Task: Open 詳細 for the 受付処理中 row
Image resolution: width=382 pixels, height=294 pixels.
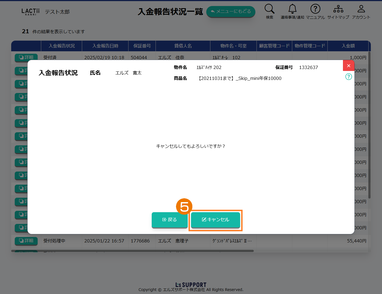Action: coord(26,241)
